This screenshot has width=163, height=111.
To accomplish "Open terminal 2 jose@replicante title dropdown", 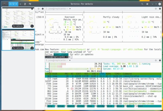I will pyautogui.click(x=58, y=9).
